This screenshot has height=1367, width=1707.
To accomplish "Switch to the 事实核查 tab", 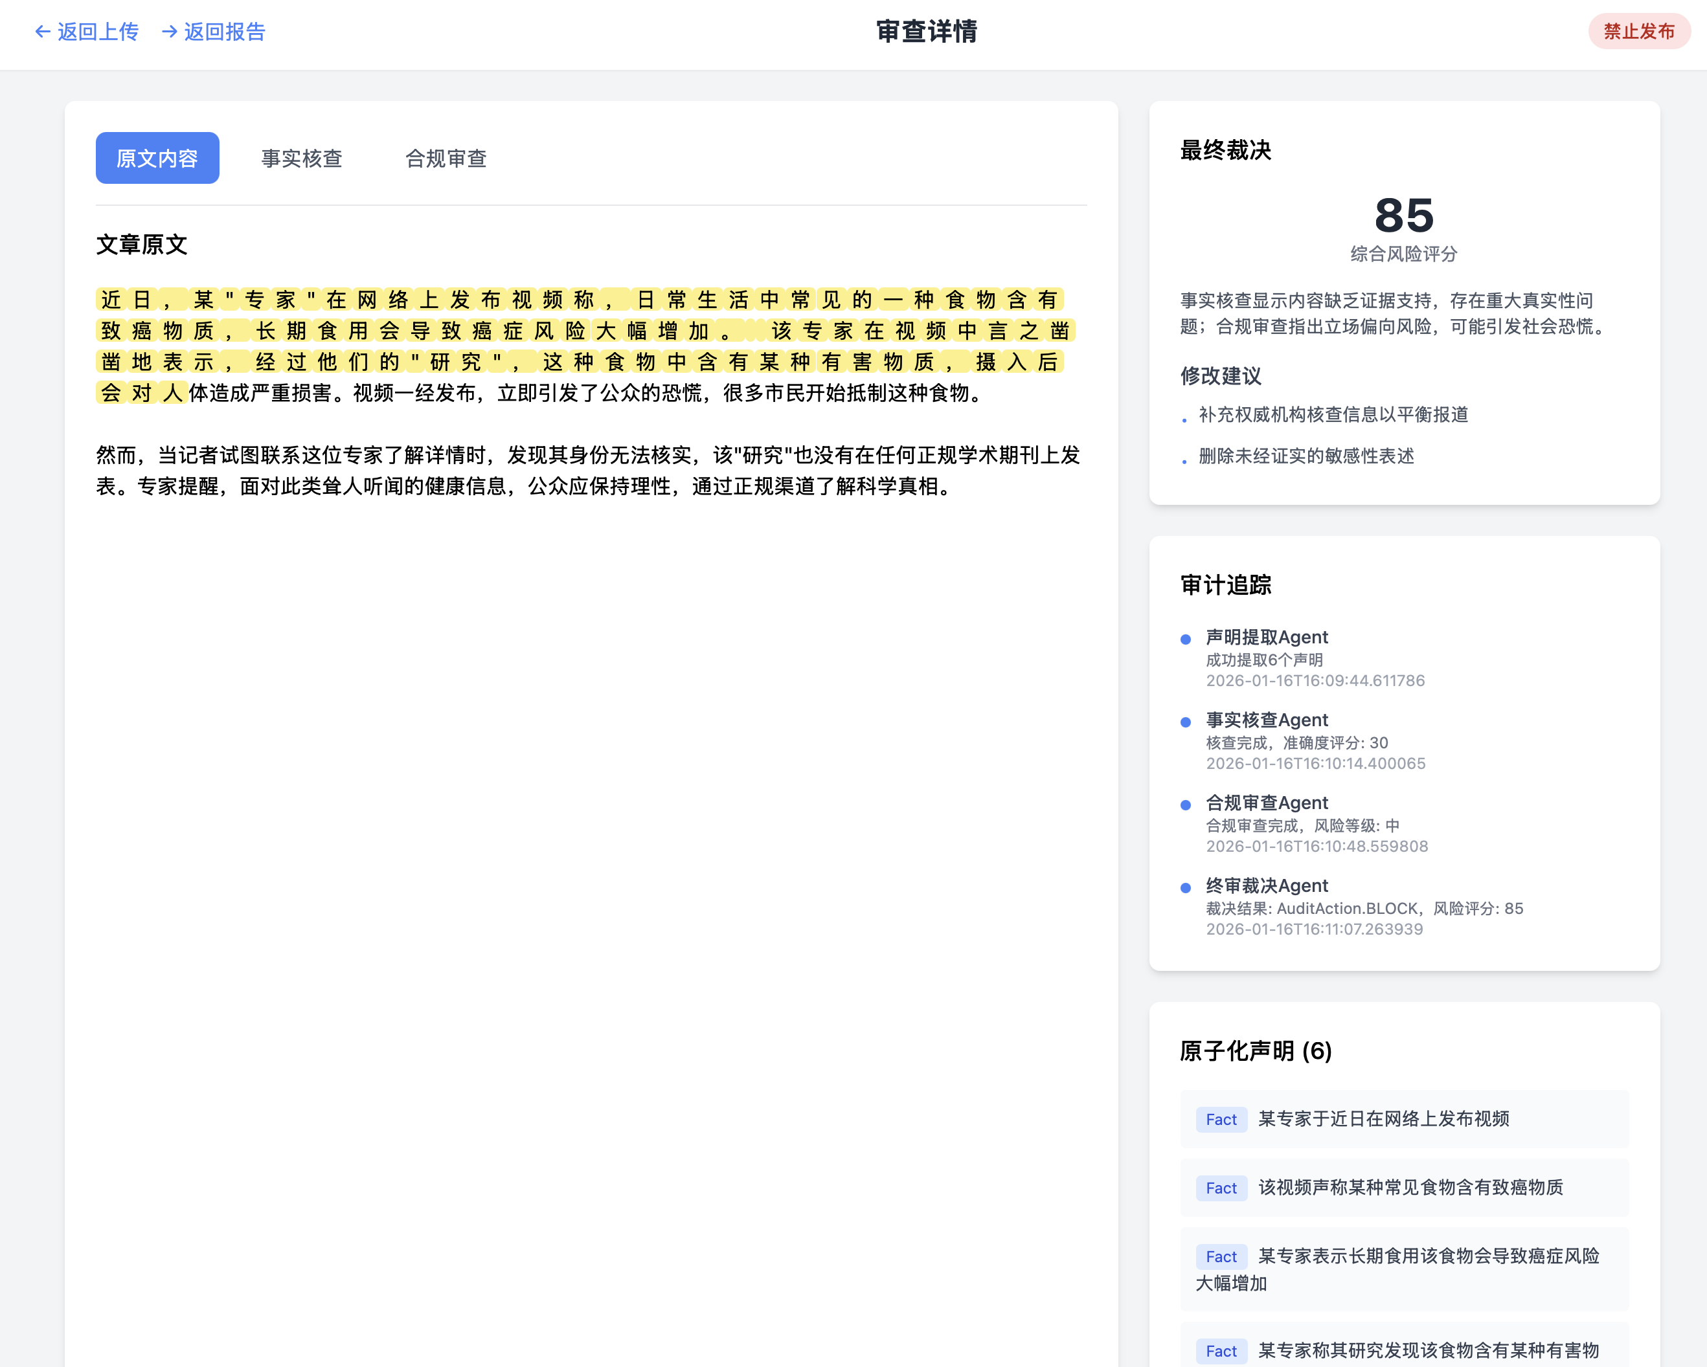I will [302, 159].
